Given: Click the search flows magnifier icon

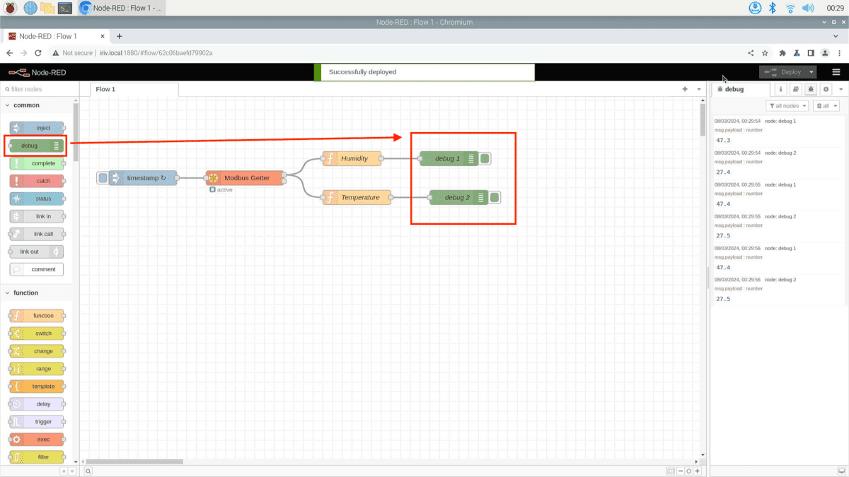Looking at the screenshot, I should point(88,471).
